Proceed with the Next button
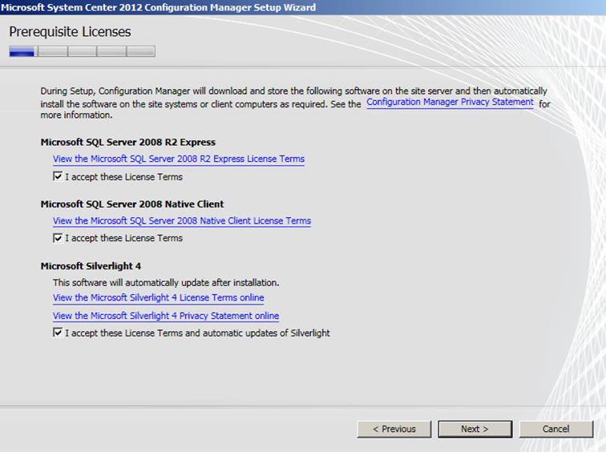The height and width of the screenshot is (452, 606). click(475, 430)
